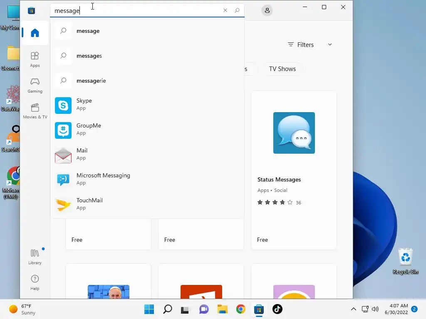The height and width of the screenshot is (319, 426).
Task: Open the Chat app on the taskbar
Action: tap(204, 309)
